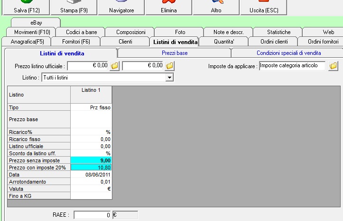Image resolution: width=343 pixels, height=221 pixels.
Task: Click the Arrotondamento 0,01 cell
Action: [91, 182]
